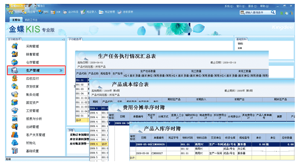Select the 基础资料 panel tab

[x=241, y=39]
